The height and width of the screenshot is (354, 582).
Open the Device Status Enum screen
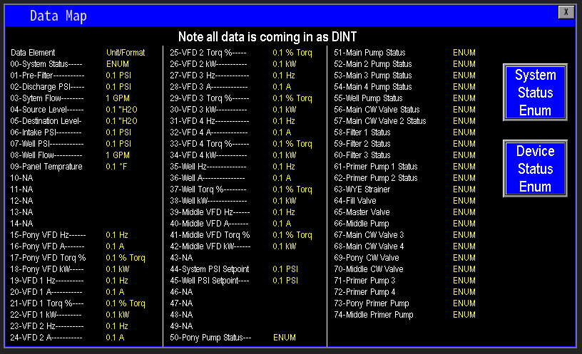tap(535, 169)
